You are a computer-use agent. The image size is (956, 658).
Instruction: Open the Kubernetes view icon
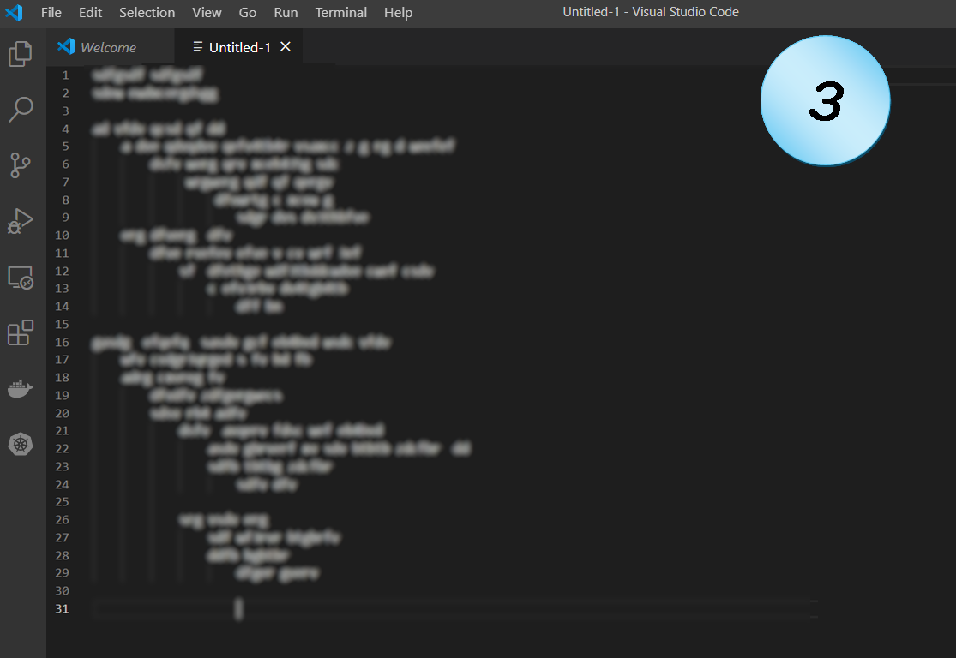pyautogui.click(x=21, y=445)
